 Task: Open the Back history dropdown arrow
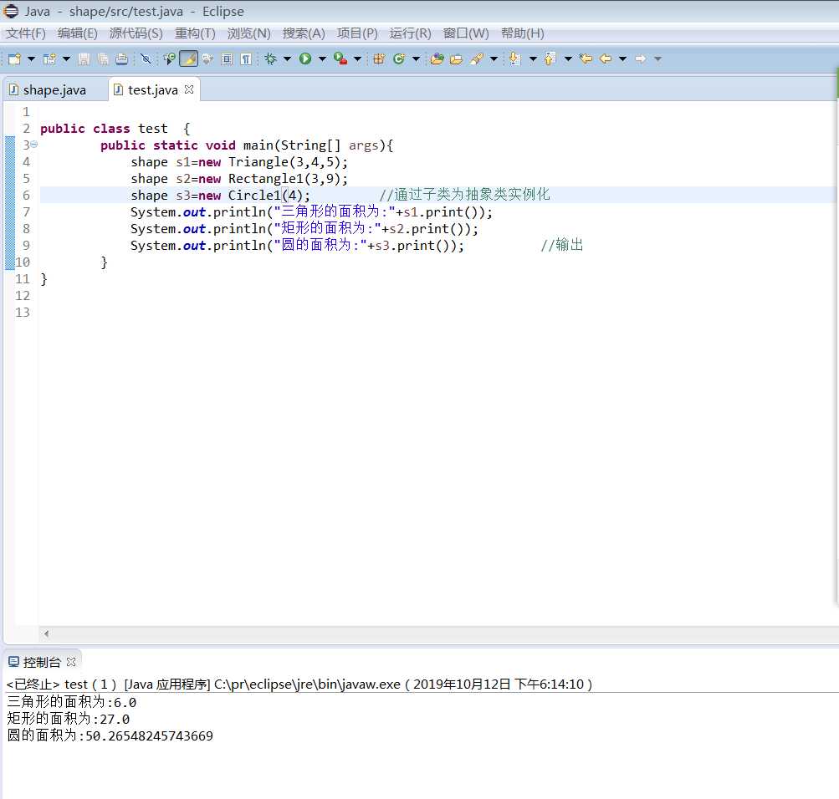[623, 59]
